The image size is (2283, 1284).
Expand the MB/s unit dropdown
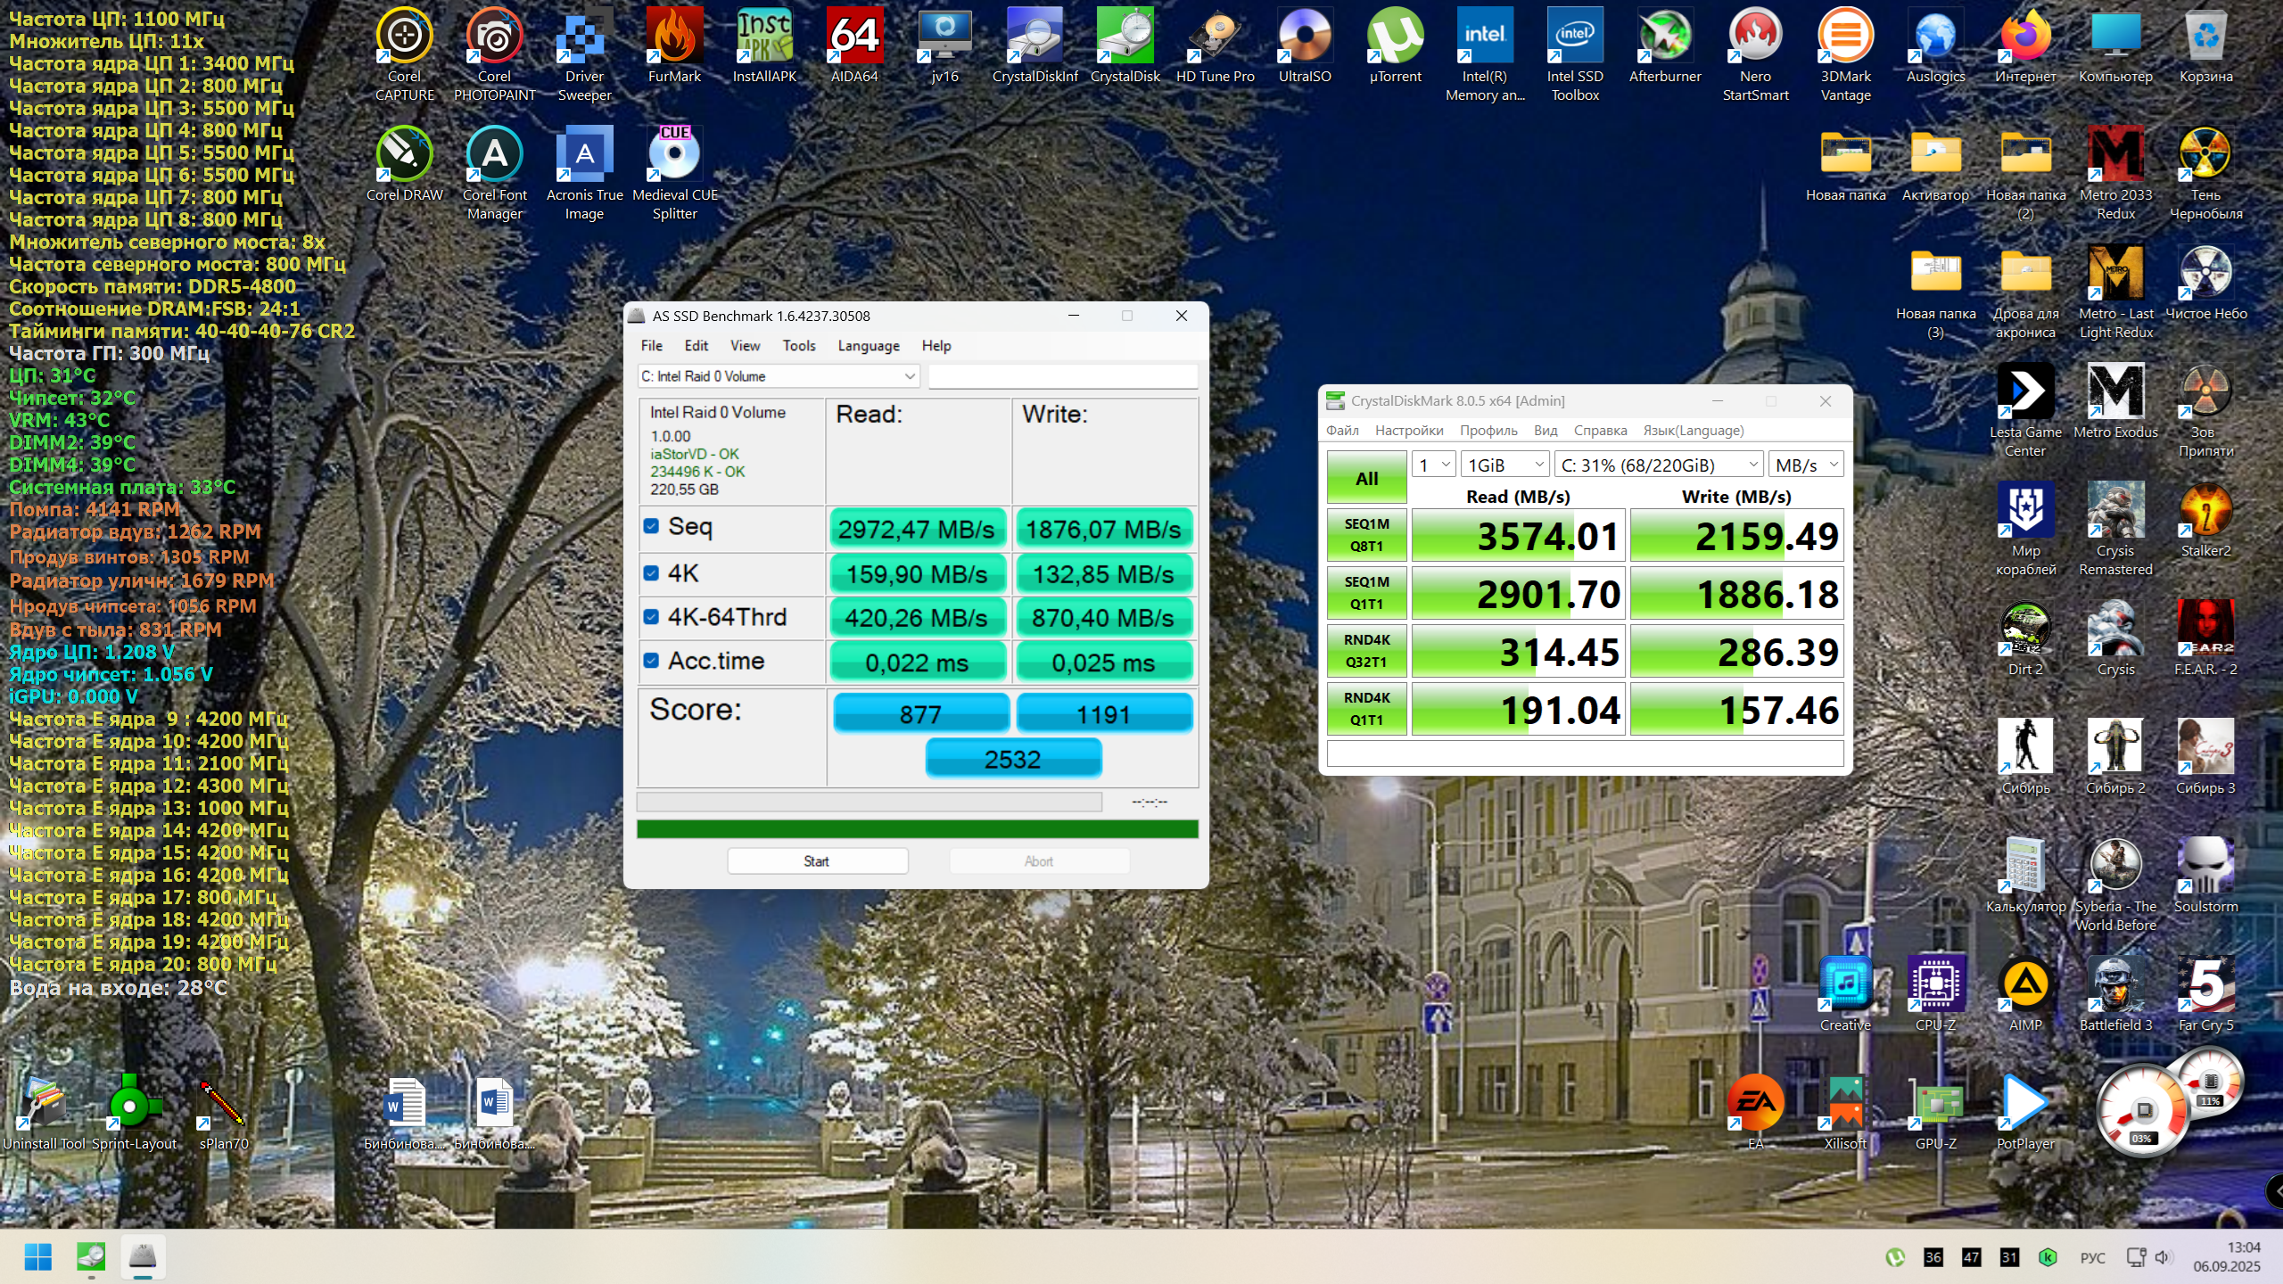tap(1806, 465)
